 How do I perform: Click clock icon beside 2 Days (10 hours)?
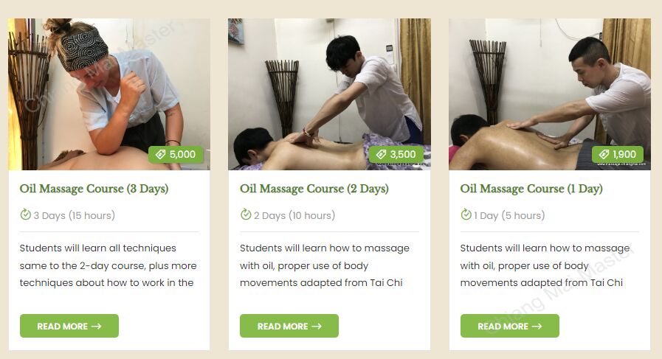pyautogui.click(x=246, y=215)
